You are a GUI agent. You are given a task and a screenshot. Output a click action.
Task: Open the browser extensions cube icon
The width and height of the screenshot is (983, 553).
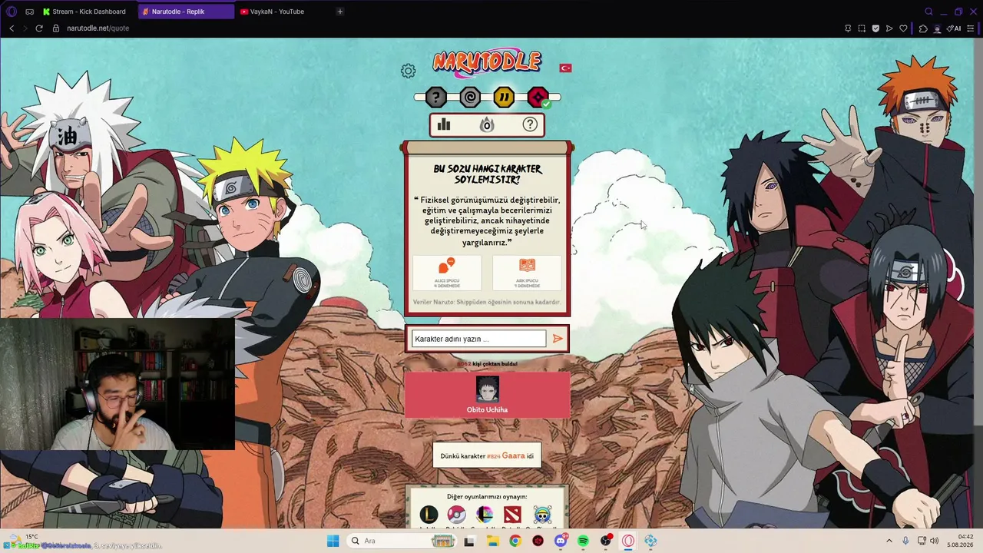point(923,28)
